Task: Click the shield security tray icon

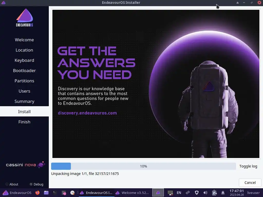Action: pyautogui.click(x=196, y=193)
